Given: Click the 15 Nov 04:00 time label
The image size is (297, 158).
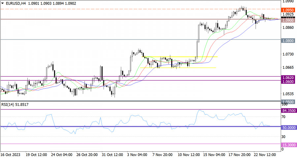Looking at the screenshot, I should click(x=214, y=155).
